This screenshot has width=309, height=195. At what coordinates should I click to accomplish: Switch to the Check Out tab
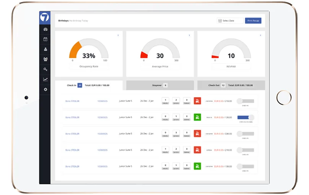point(231,85)
